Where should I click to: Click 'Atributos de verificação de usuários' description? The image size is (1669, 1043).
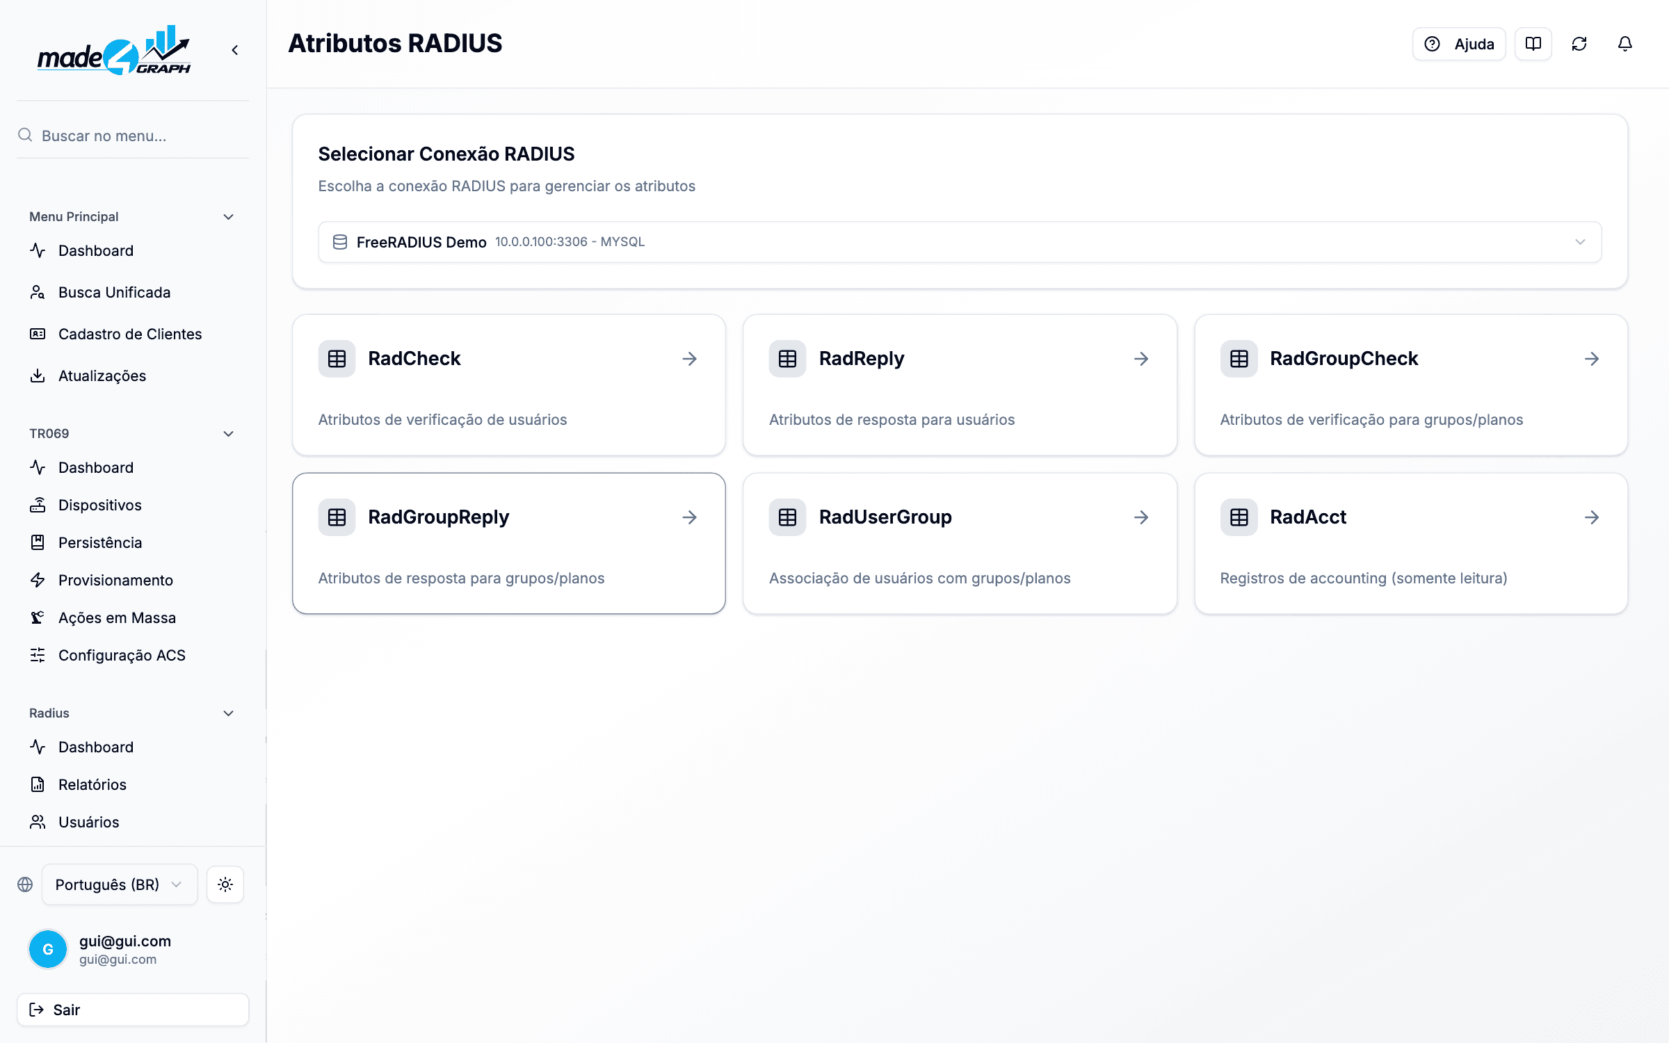[x=442, y=419]
